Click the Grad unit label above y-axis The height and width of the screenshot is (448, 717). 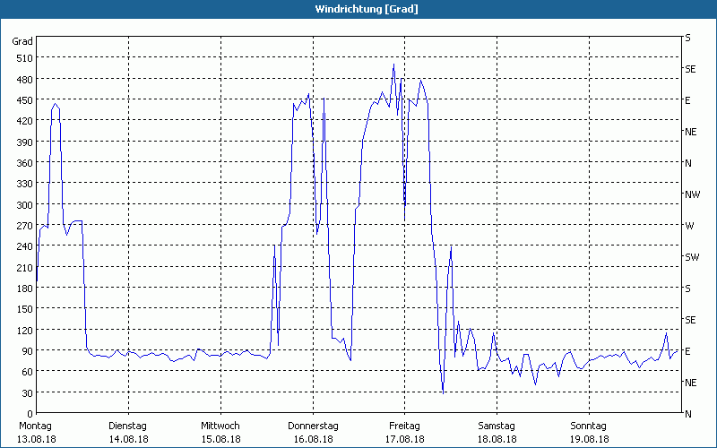(x=22, y=41)
